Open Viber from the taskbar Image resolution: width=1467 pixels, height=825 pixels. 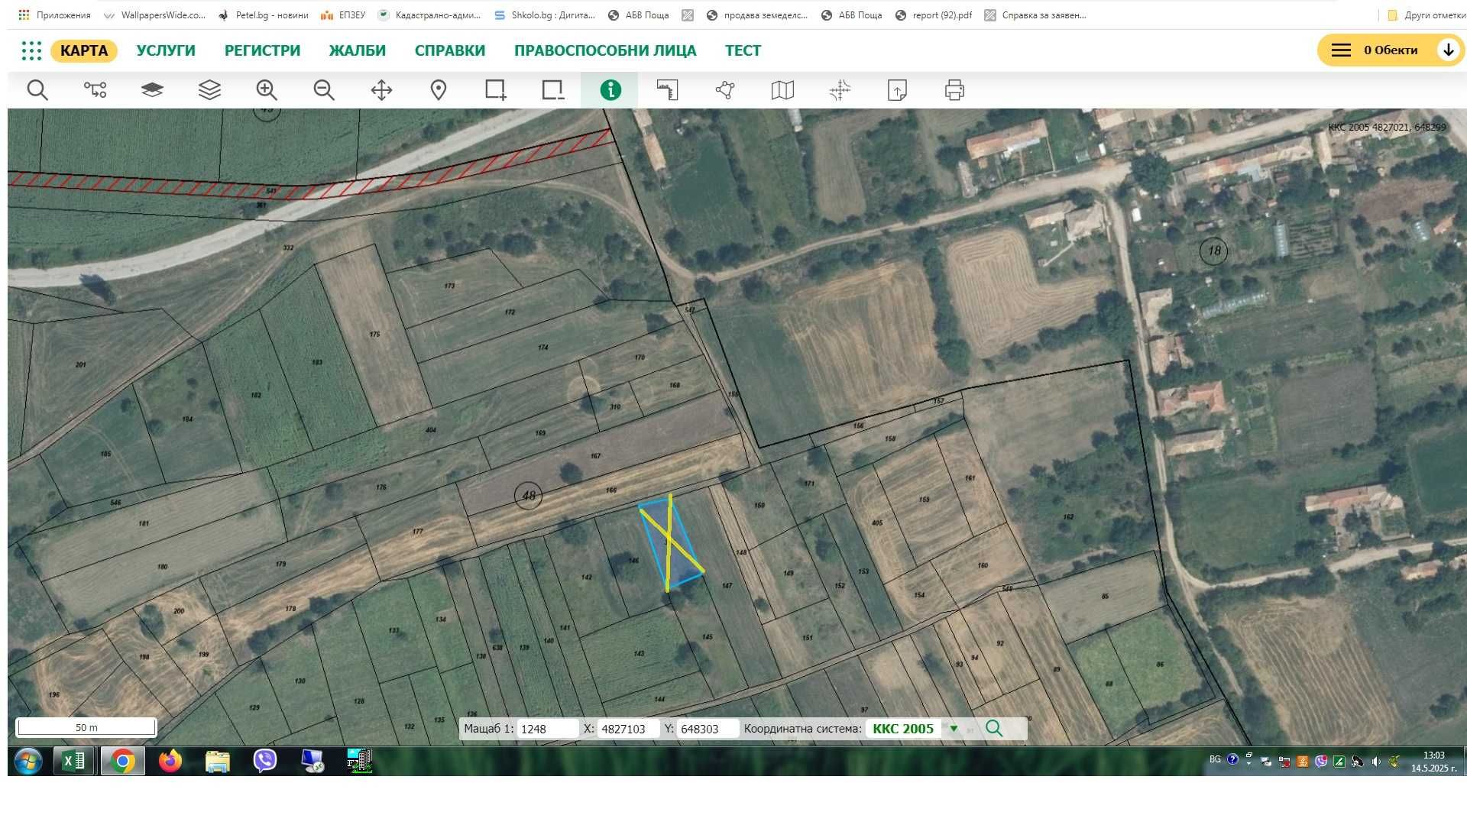point(264,762)
